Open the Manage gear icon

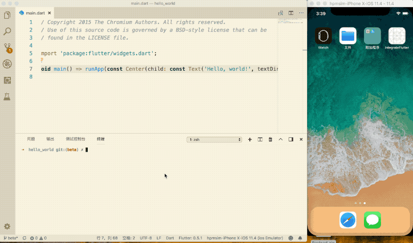[7, 226]
